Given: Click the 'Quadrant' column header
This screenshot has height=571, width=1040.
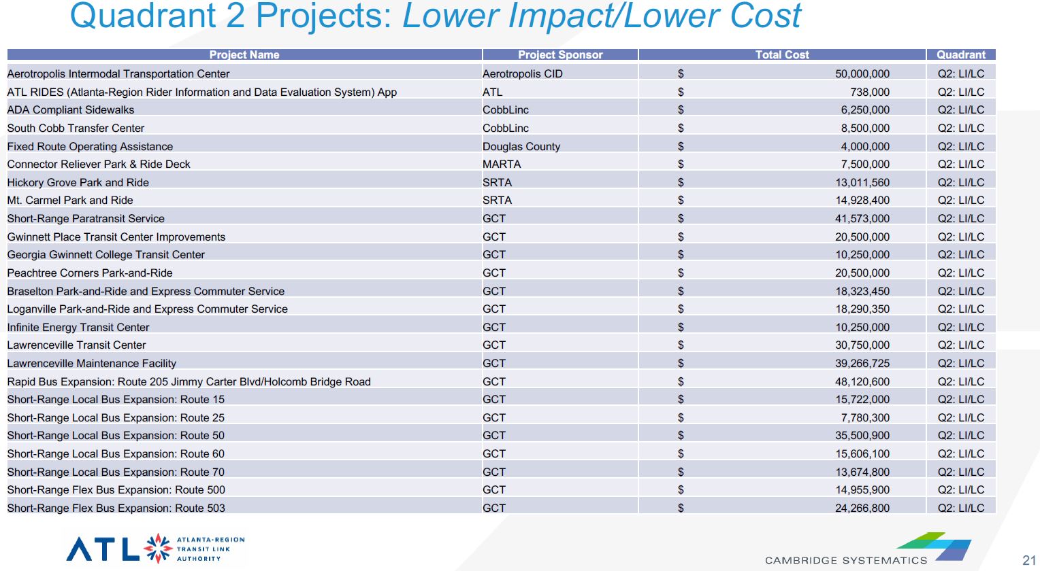Looking at the screenshot, I should pyautogui.click(x=961, y=55).
